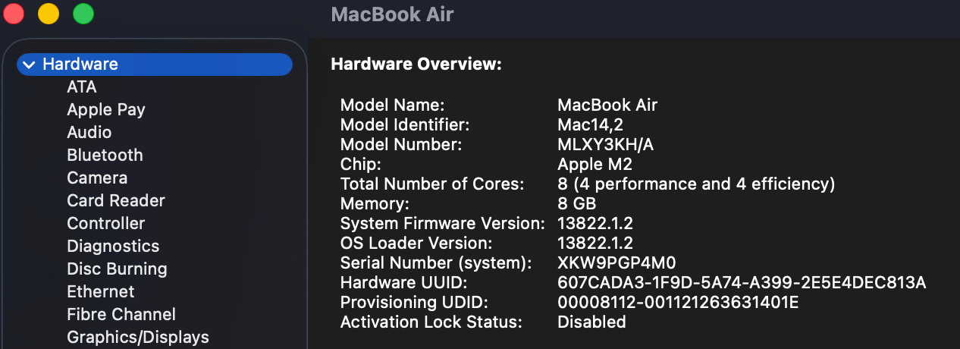Image resolution: width=960 pixels, height=349 pixels.
Task: Show Graphics/Displays information
Action: pyautogui.click(x=138, y=337)
